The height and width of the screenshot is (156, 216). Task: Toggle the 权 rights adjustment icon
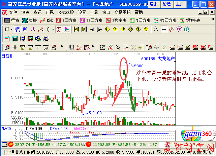(59, 29)
